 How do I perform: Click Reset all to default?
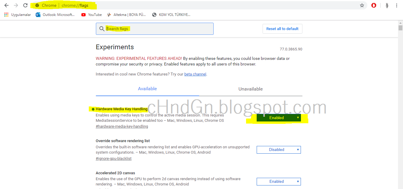(282, 29)
